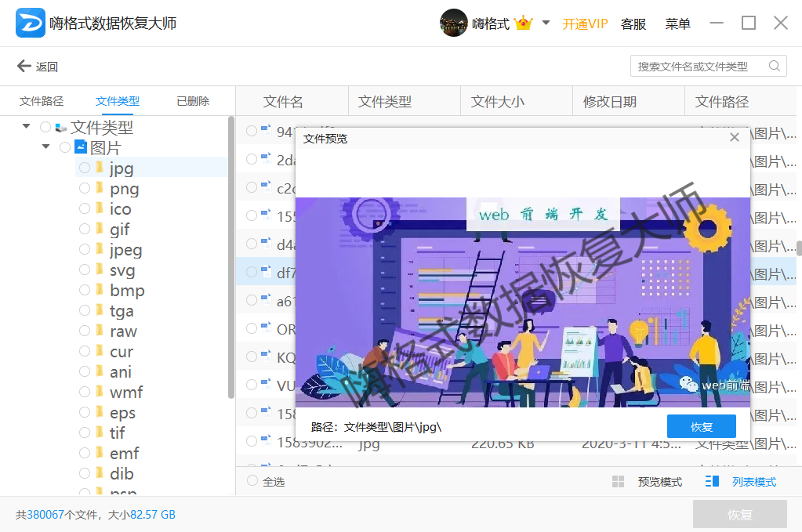Click the gray 恢复 button at bottom
The width and height of the screenshot is (802, 532).
[x=739, y=514]
